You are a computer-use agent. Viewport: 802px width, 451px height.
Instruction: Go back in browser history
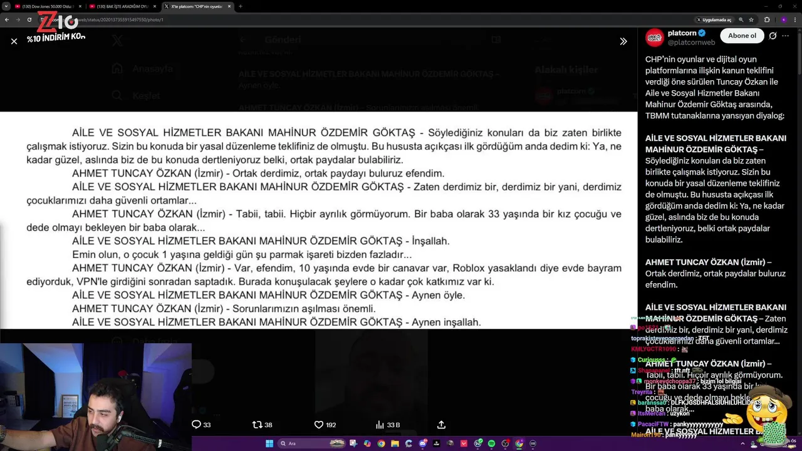(x=7, y=19)
